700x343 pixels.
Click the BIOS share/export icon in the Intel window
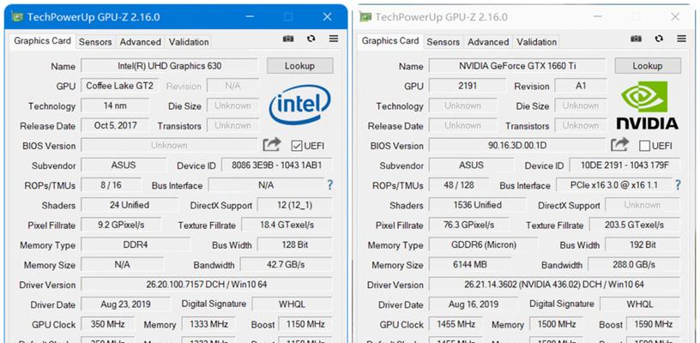click(x=272, y=145)
